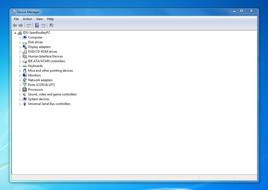Click the Ports (COM & LPT) icon

pos(25,85)
